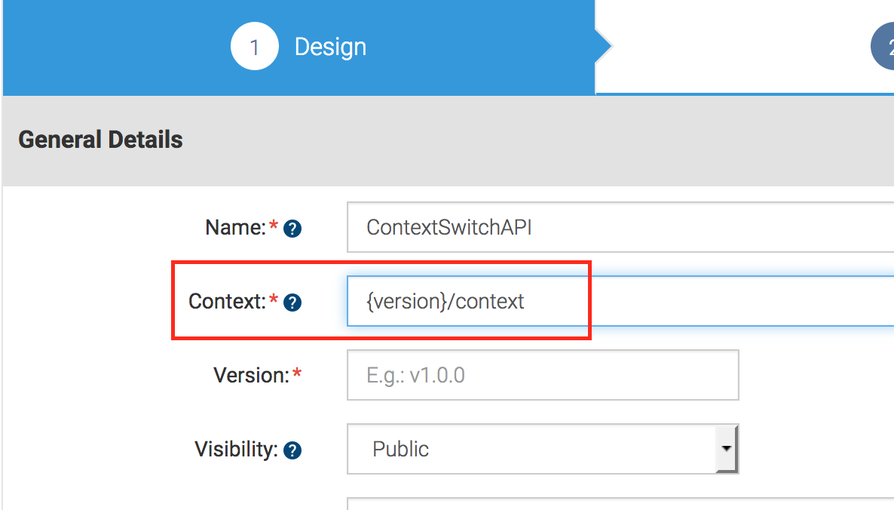Screen dimensions: 894x510
Task: Click the empty input below the Visibility field
Action: (528, 505)
